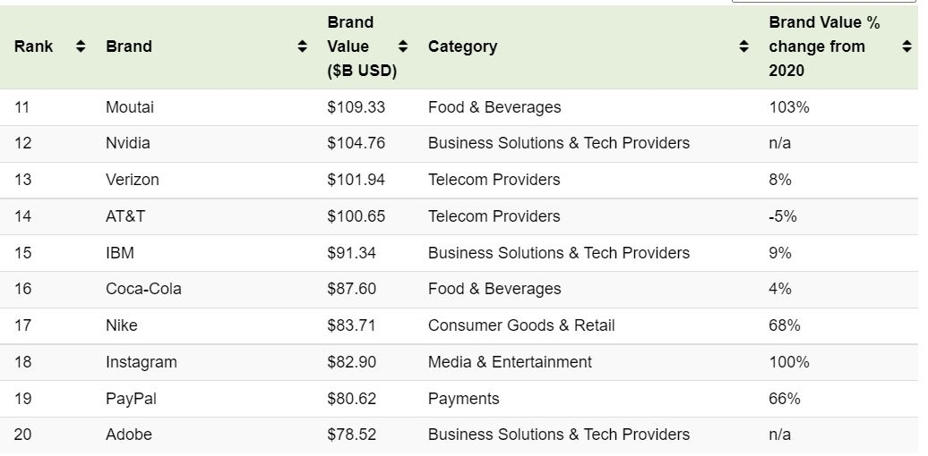
Task: Click the Category header label
Action: click(x=462, y=46)
